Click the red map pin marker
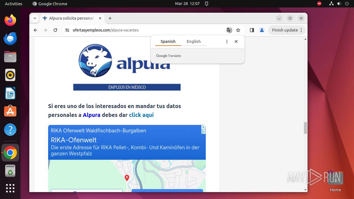Viewport: 354px width, 199px height. [x=127, y=178]
